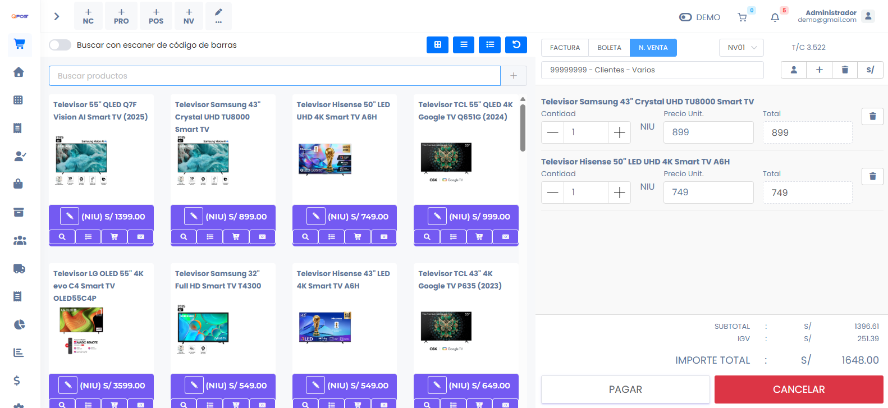Open the Administrador user menu
Viewport: 888px width, 408px height.
point(836,16)
